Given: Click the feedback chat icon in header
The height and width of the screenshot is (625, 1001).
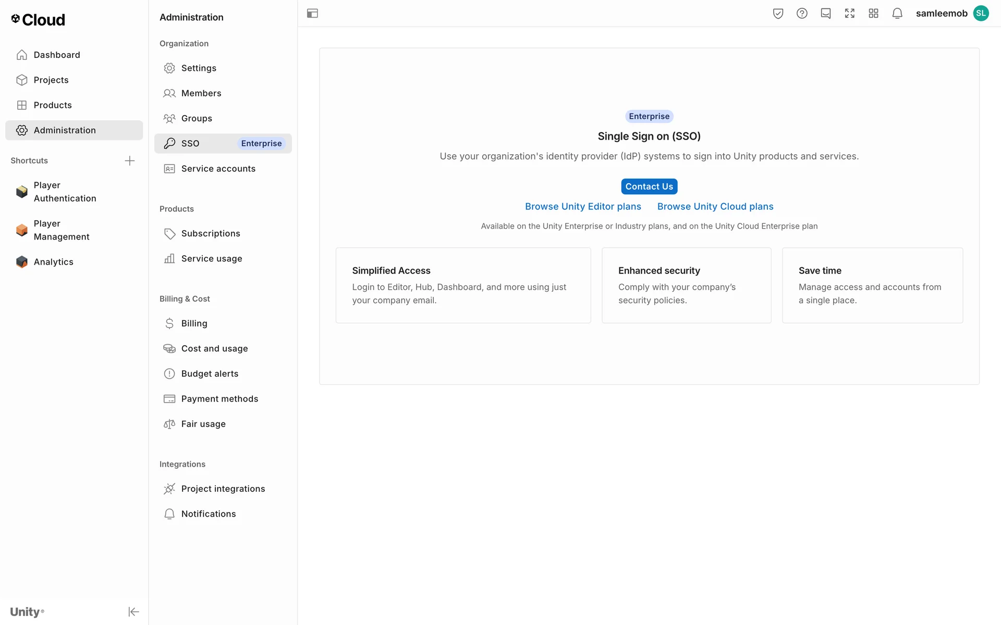Looking at the screenshot, I should (x=826, y=14).
